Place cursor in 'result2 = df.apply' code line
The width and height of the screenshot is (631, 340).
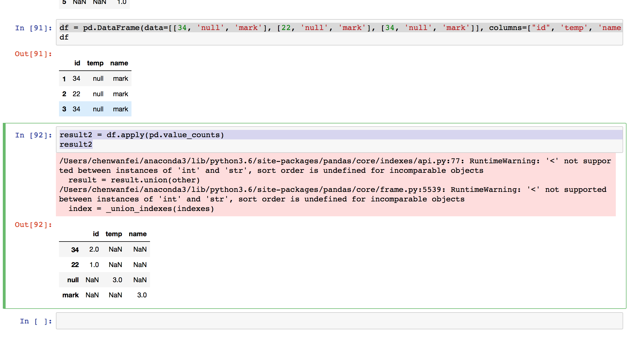pos(142,135)
